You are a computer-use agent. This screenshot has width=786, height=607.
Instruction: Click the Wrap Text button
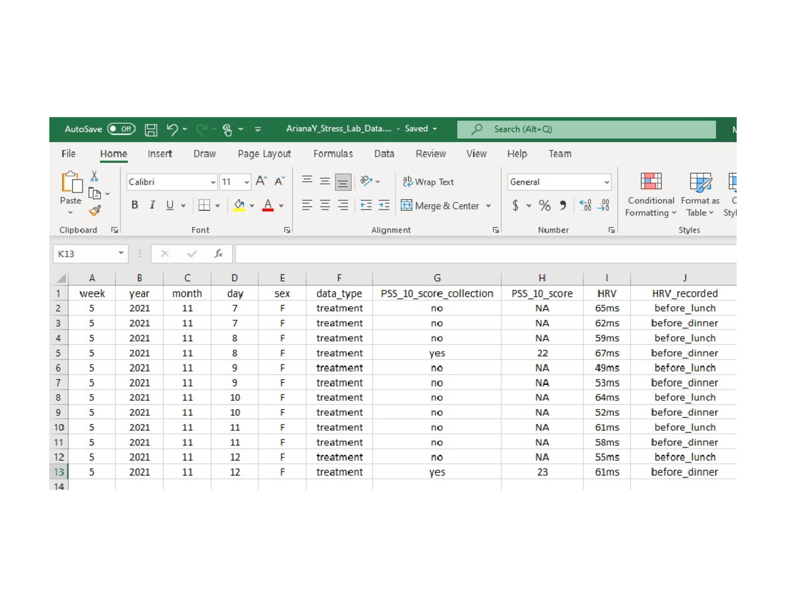click(428, 182)
